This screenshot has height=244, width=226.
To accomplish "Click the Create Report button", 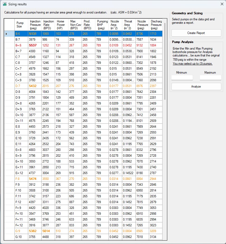I will pos(196,33).
